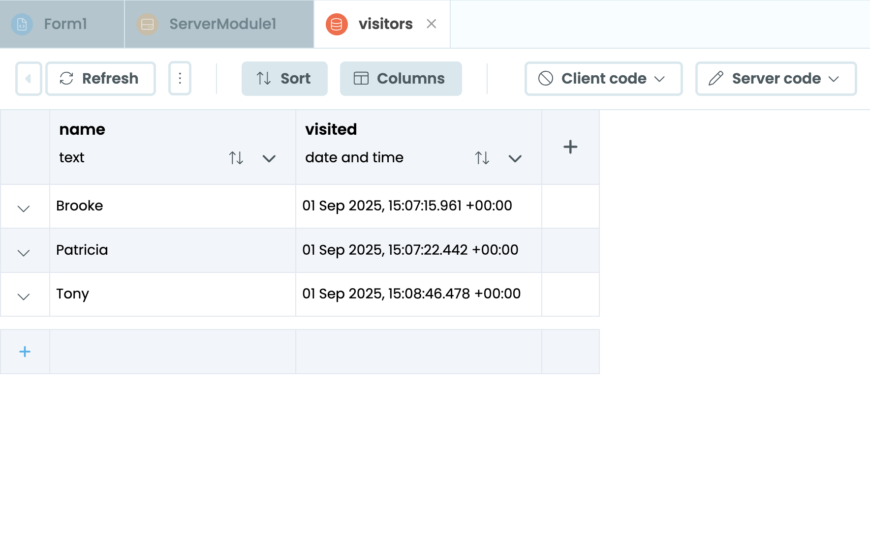Open name column options chevron
The width and height of the screenshot is (870, 535).
pos(269,158)
